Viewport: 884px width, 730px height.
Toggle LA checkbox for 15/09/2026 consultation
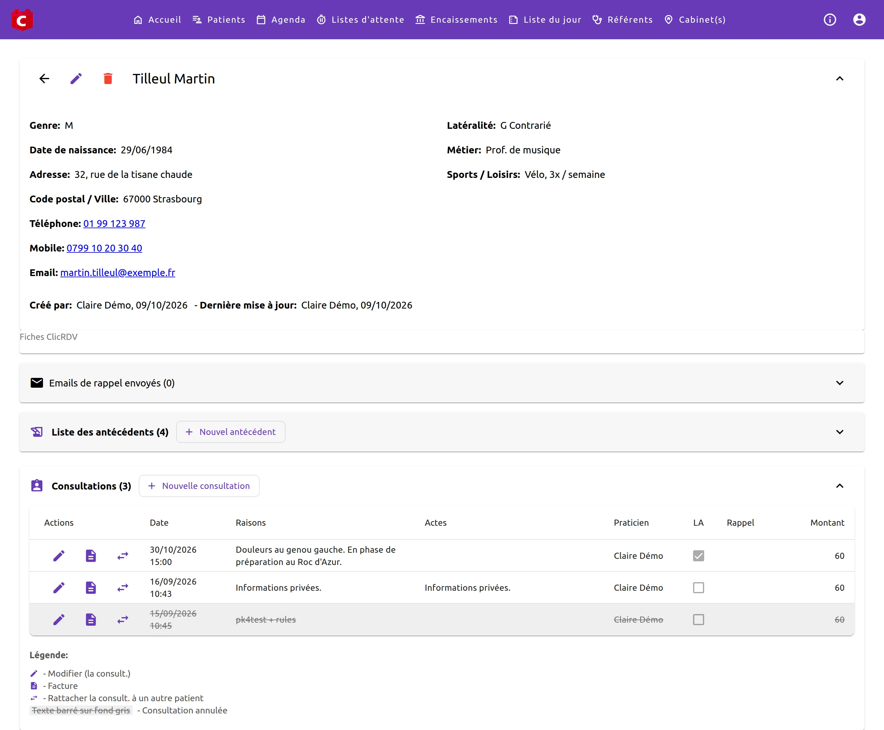698,619
